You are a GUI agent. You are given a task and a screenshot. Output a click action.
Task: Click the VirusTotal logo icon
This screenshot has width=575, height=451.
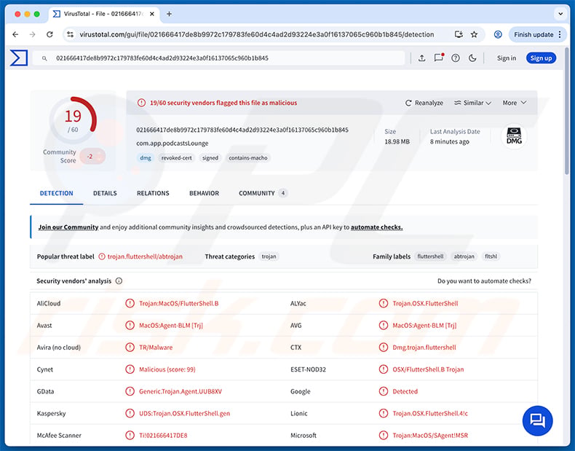tap(19, 58)
